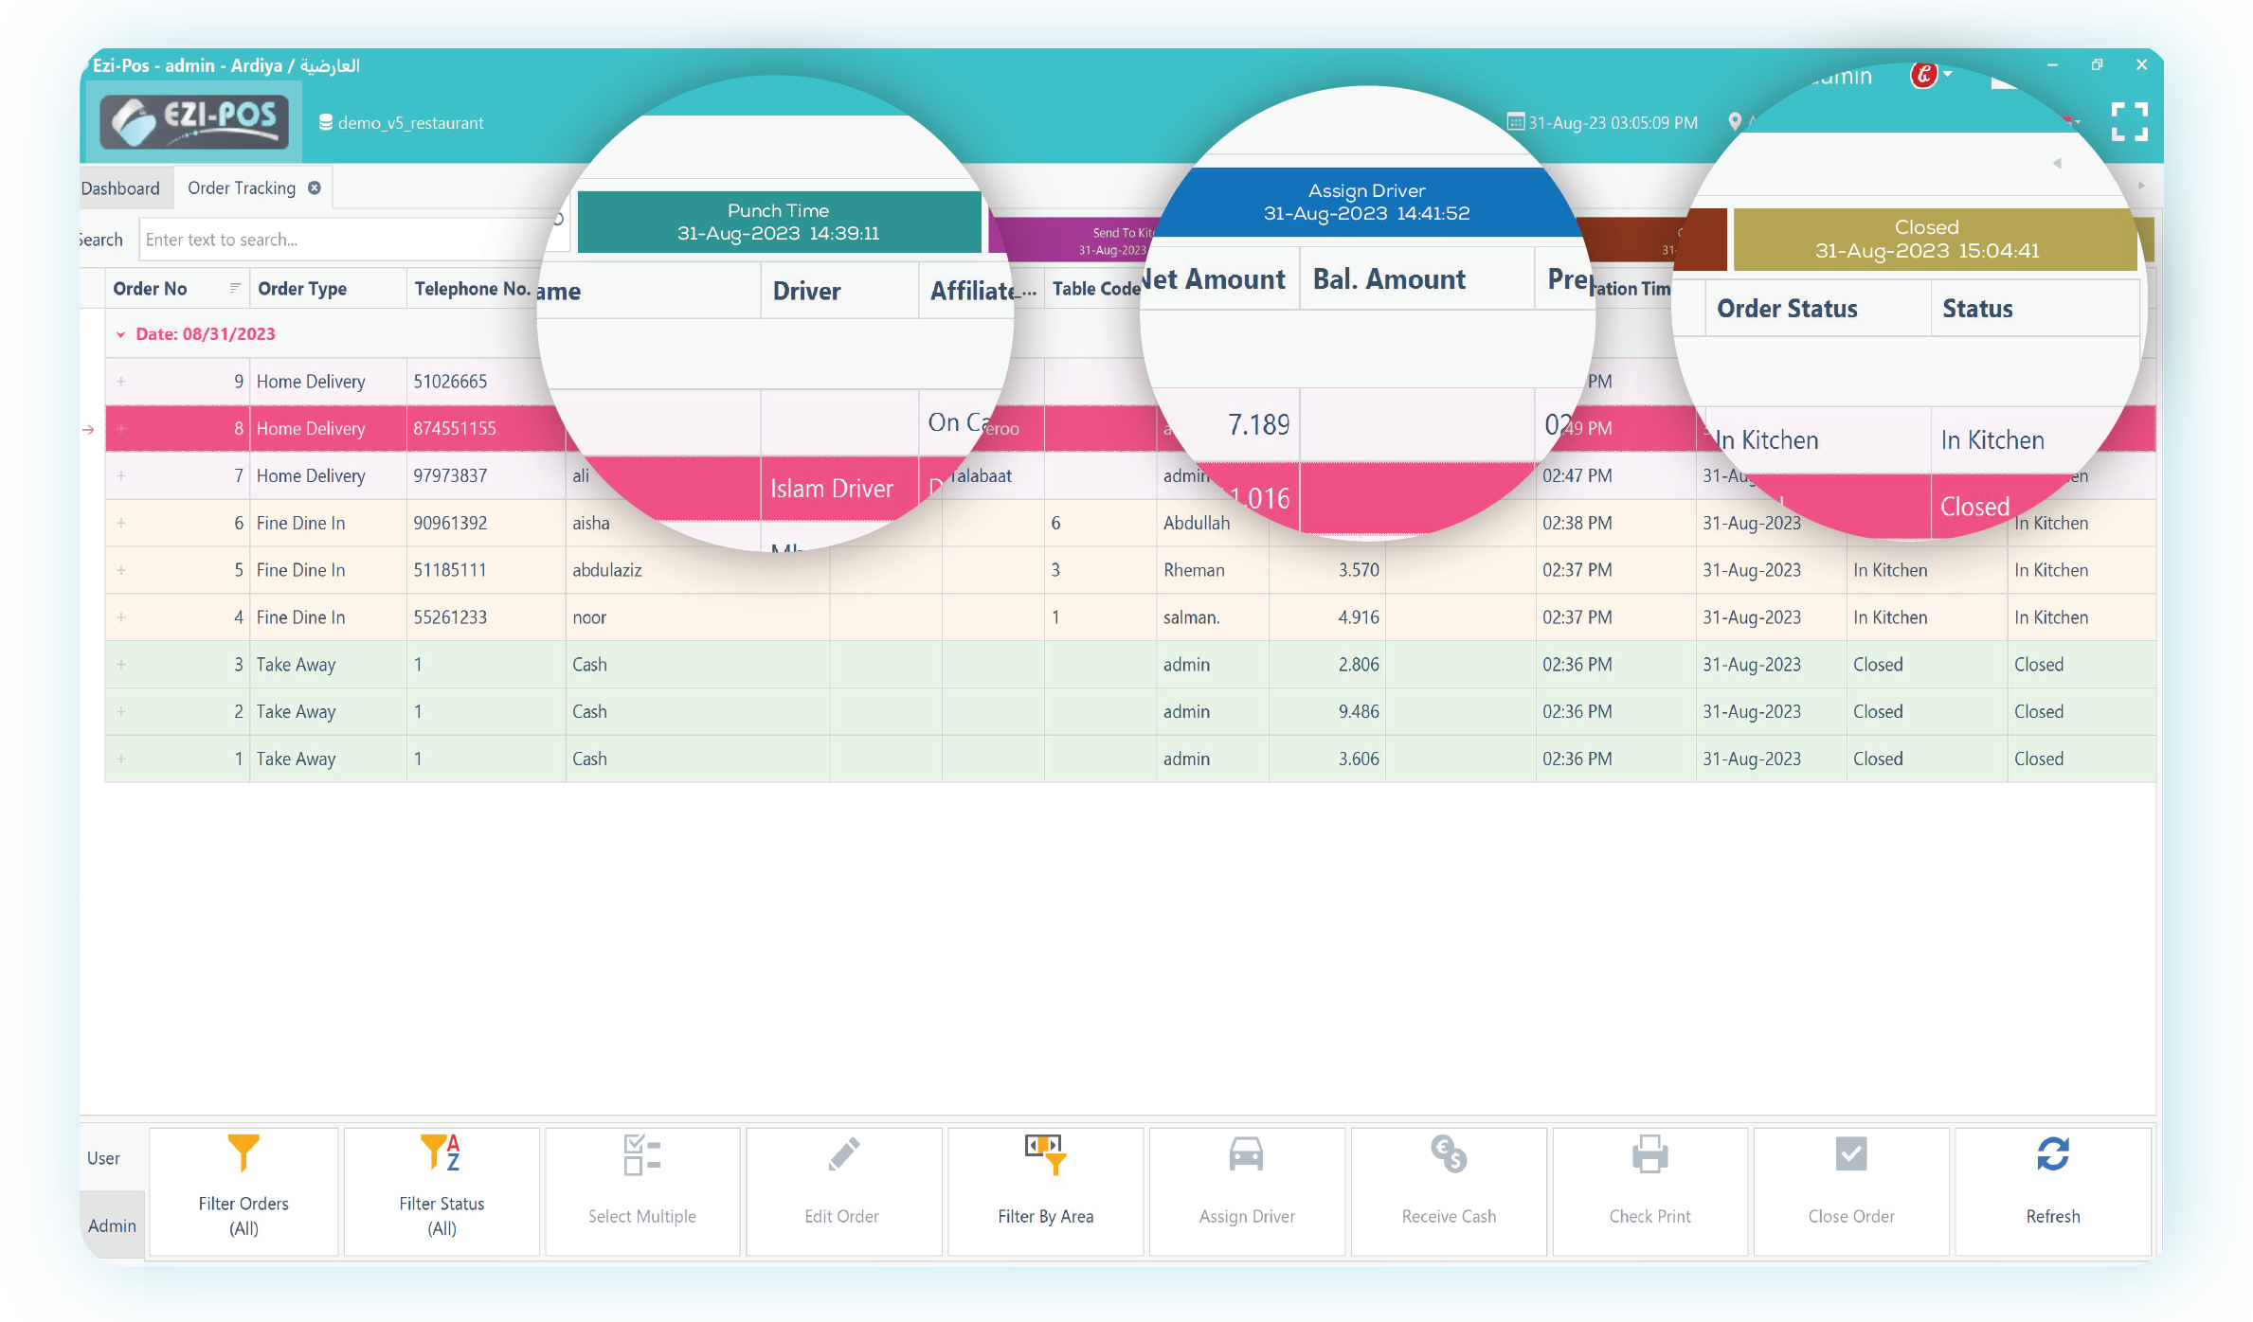This screenshot has height=1322, width=2253.
Task: Click the Assign Driver car icon
Action: (1246, 1155)
